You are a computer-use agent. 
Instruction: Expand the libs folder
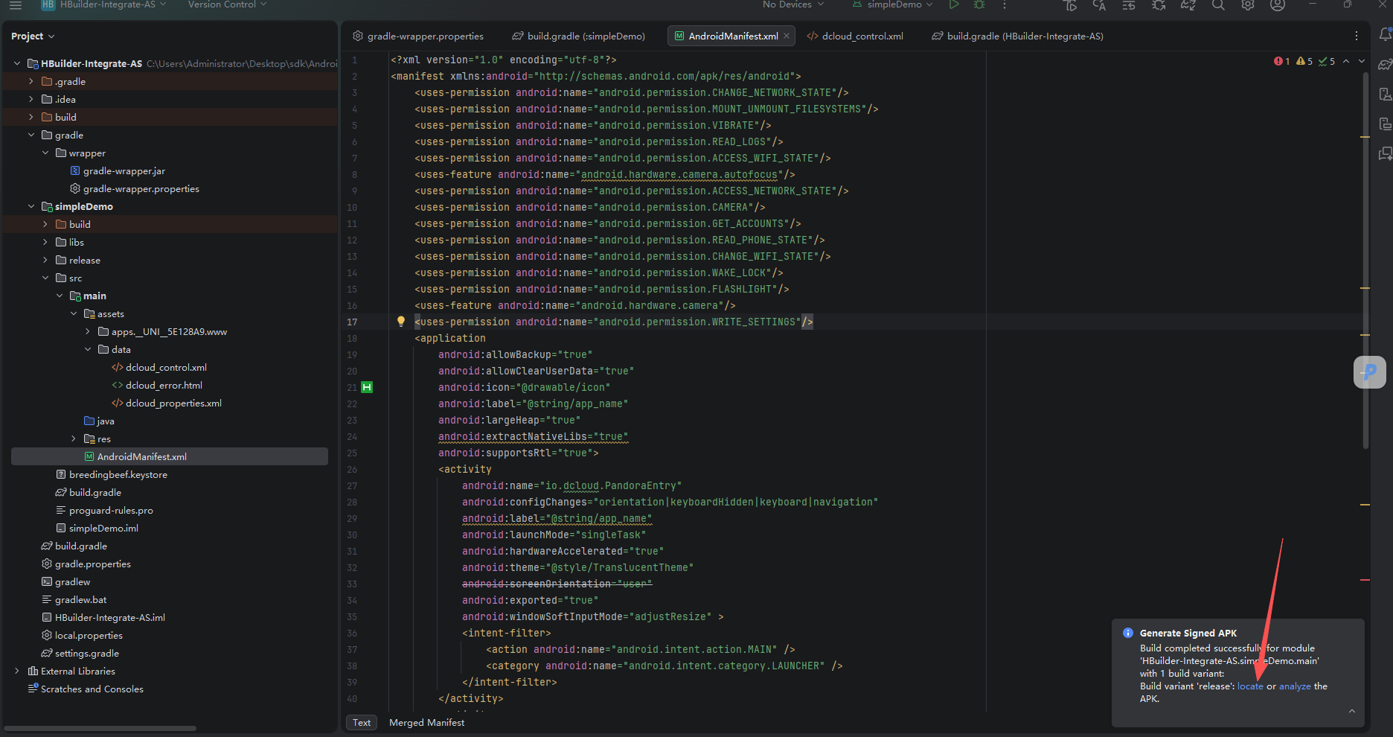[x=45, y=242]
